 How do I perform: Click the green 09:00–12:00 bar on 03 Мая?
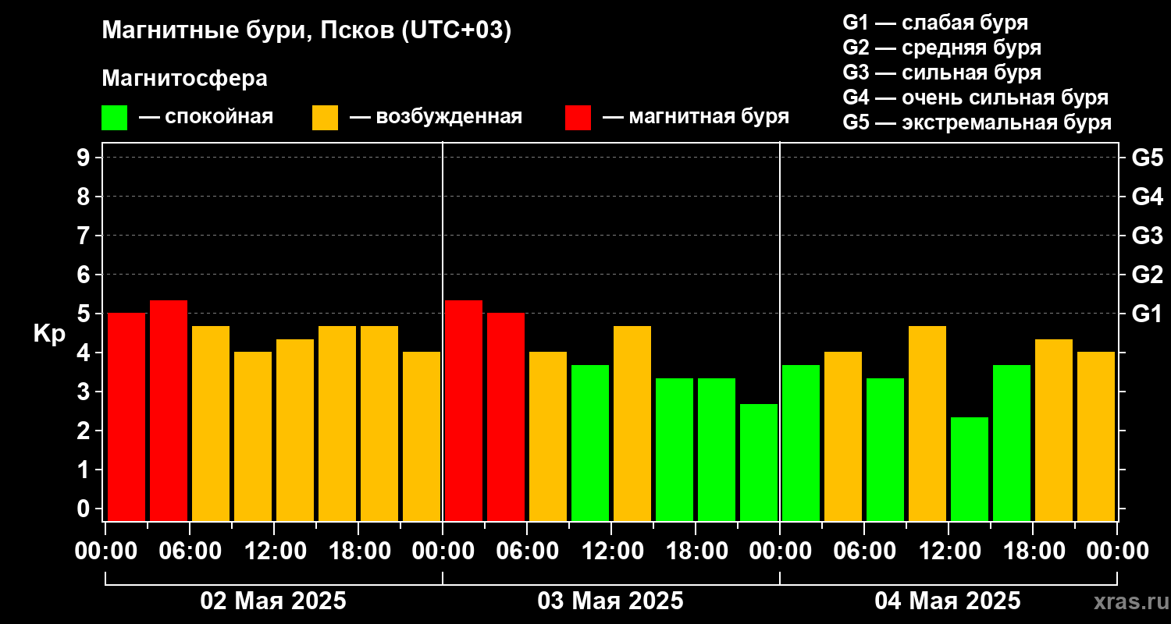click(x=590, y=442)
